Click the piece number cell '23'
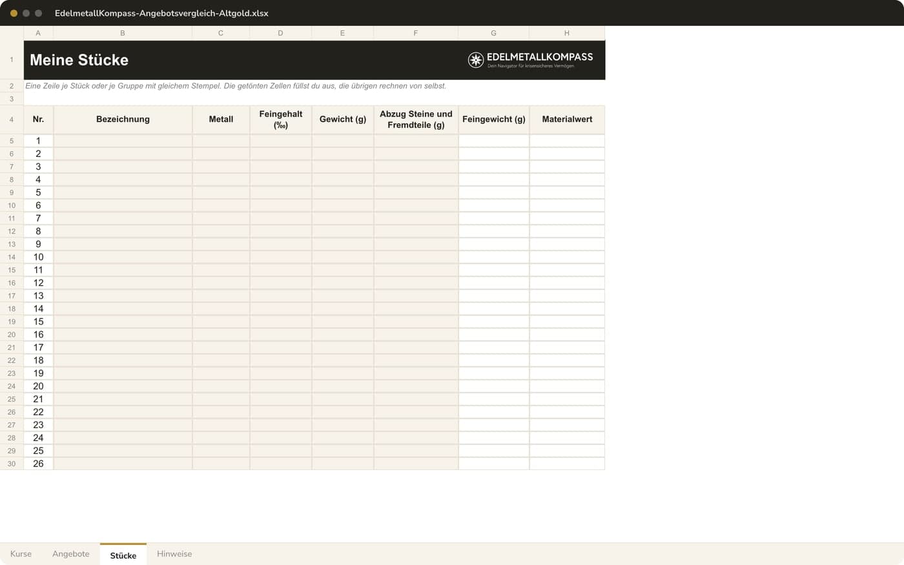Image resolution: width=904 pixels, height=565 pixels. tap(38, 425)
